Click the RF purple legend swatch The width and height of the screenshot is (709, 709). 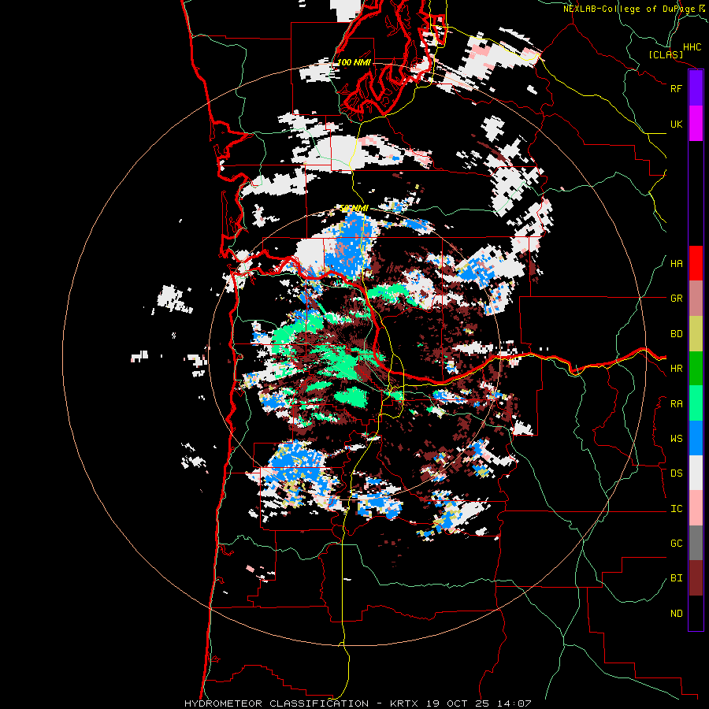696,88
